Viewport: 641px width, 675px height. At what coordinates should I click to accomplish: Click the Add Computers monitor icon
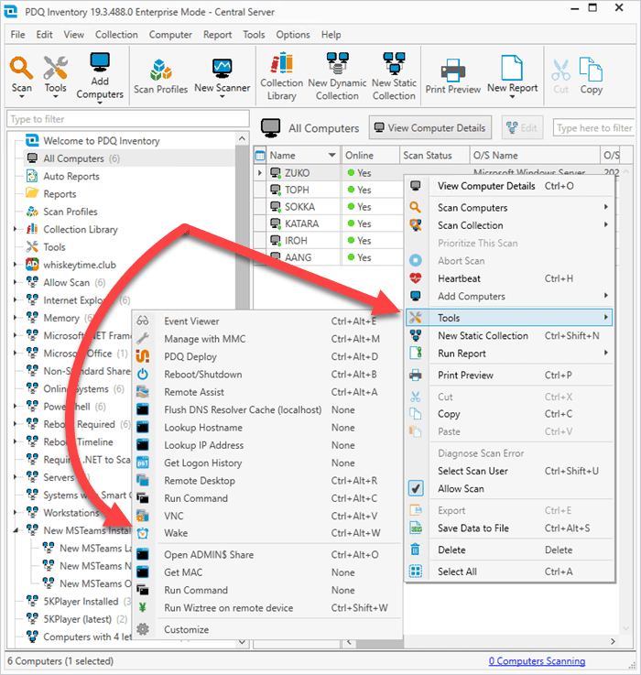tap(100, 63)
